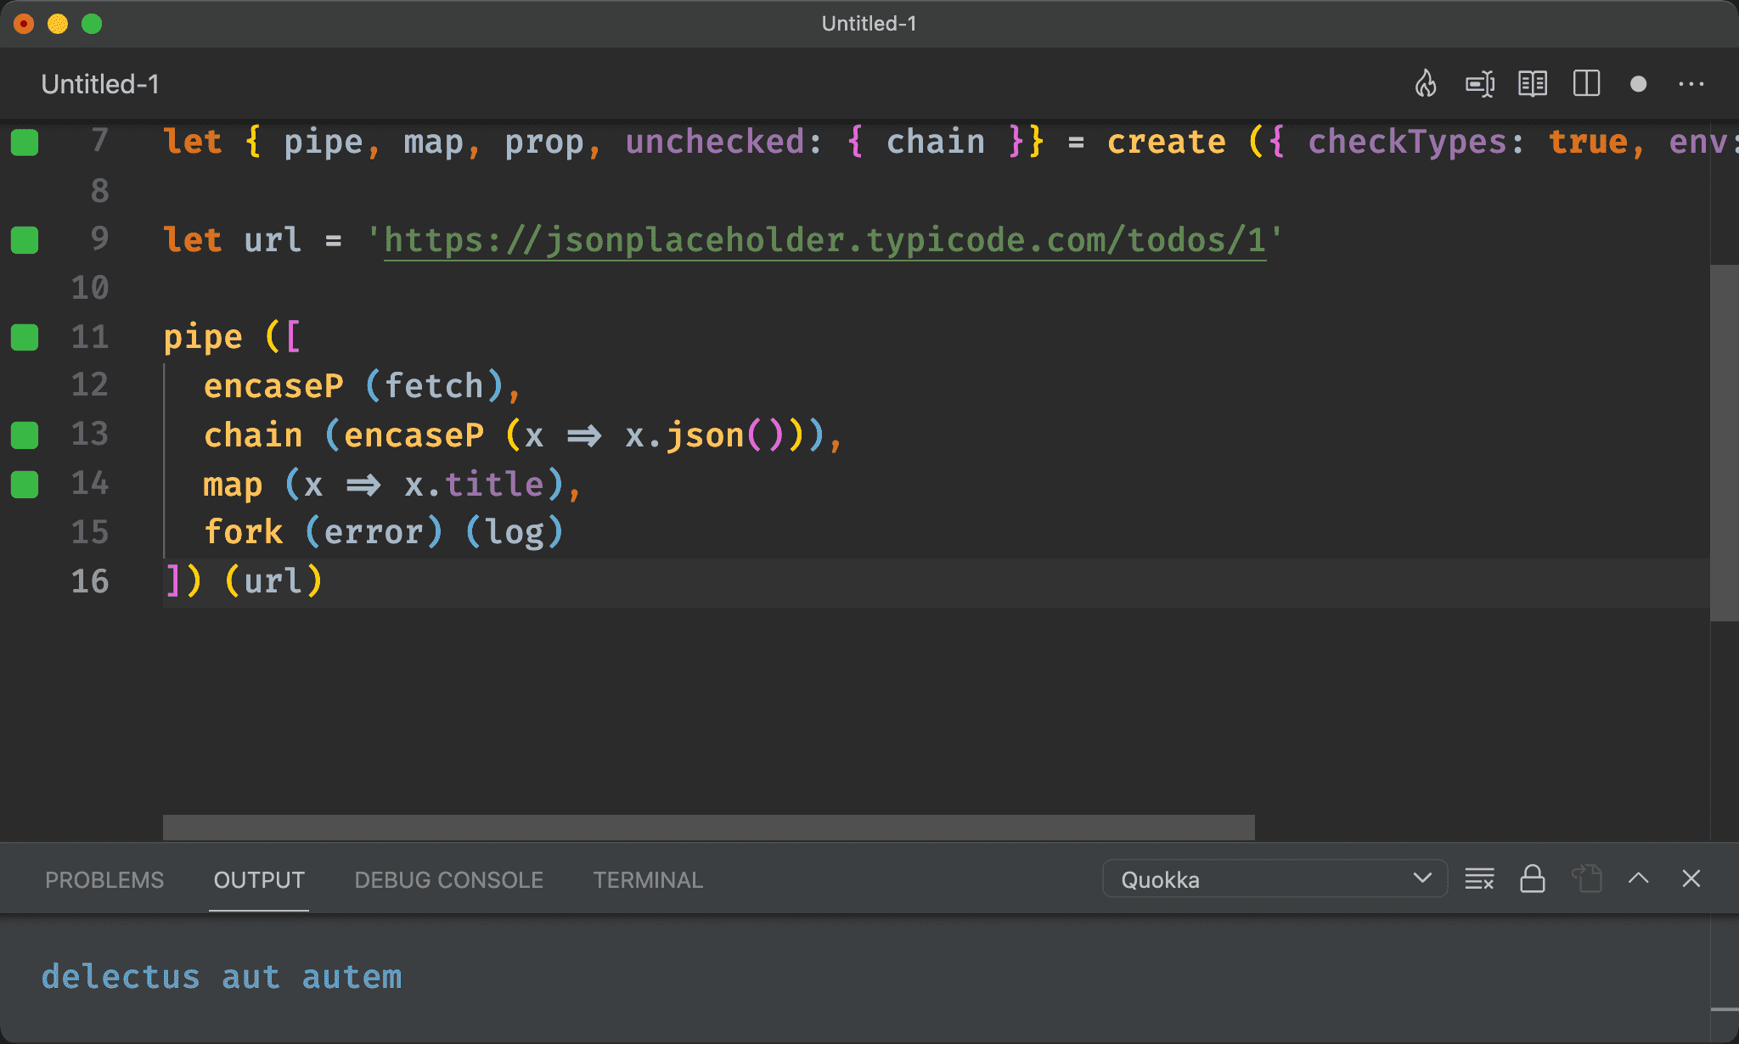Screen dimensions: 1739x1044
Task: Click the horizontal editor scrollbar
Action: [x=708, y=827]
